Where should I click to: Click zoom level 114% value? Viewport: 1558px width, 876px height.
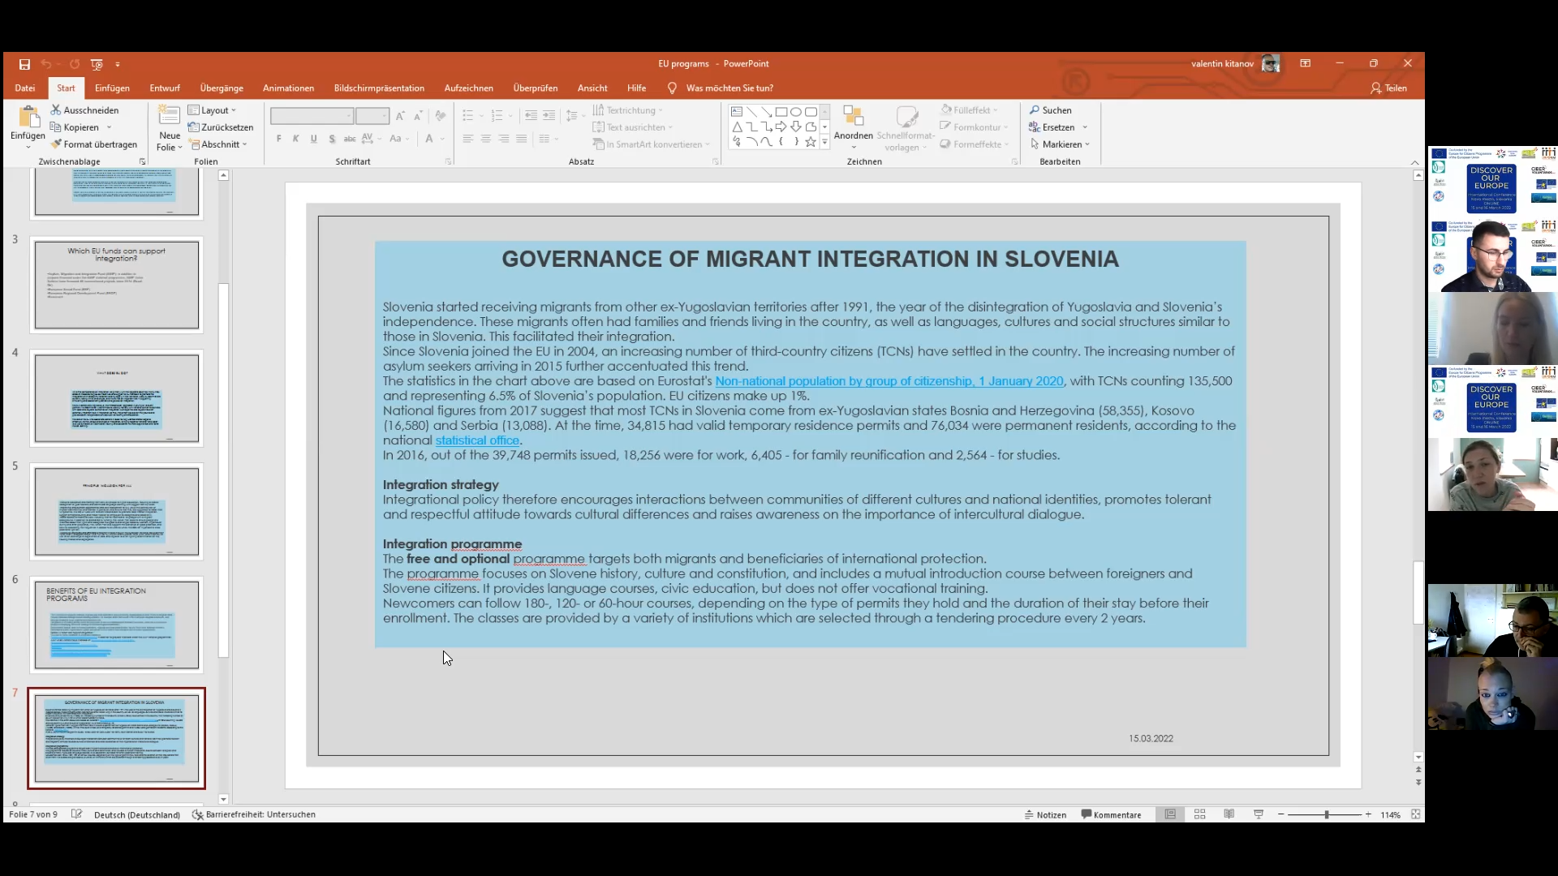click(1391, 814)
